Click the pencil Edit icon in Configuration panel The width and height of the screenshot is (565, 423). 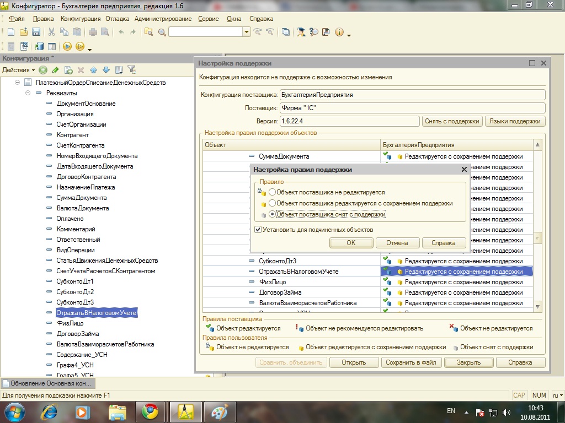55,70
